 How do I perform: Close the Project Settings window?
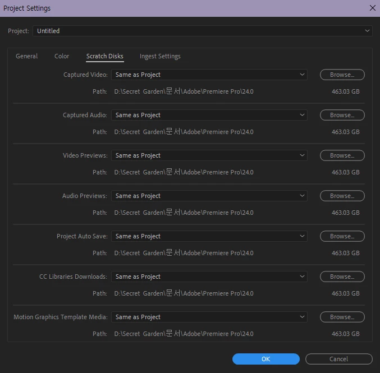click(373, 8)
